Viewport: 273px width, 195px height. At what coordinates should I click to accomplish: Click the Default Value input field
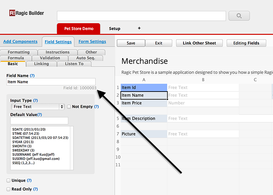[x=39, y=121]
